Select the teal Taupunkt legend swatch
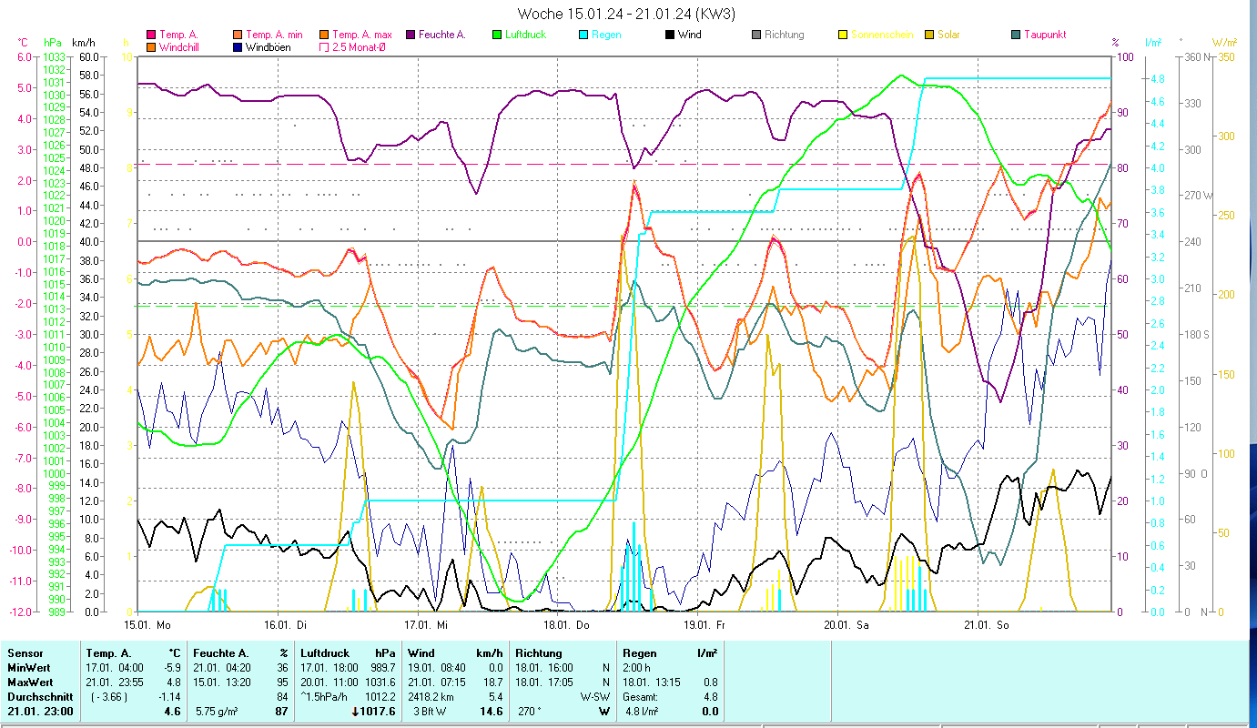This screenshot has width=1257, height=728. click(x=1015, y=35)
